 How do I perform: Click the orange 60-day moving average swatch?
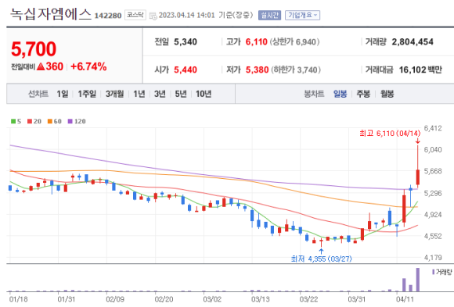[50, 121]
